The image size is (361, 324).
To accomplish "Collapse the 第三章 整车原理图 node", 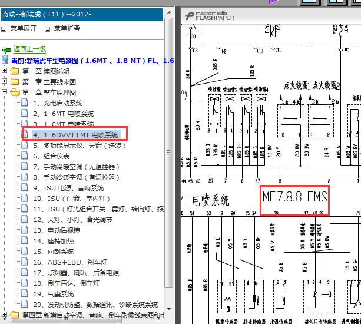I will point(4,91).
